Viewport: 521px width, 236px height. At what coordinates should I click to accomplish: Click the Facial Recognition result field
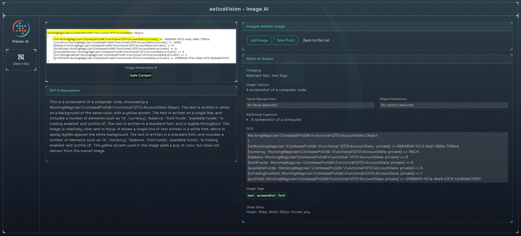tap(310, 105)
